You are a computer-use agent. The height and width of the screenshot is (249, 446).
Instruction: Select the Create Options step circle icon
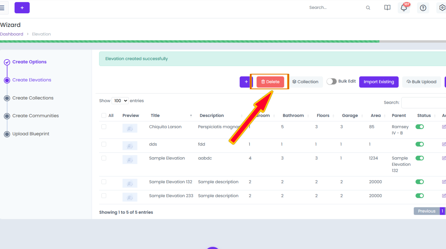coord(7,62)
